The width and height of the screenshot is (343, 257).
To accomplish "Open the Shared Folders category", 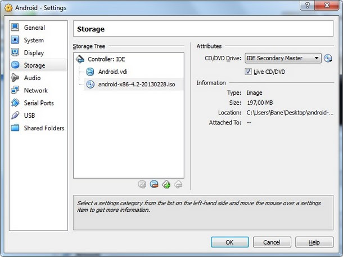I will (x=38, y=128).
